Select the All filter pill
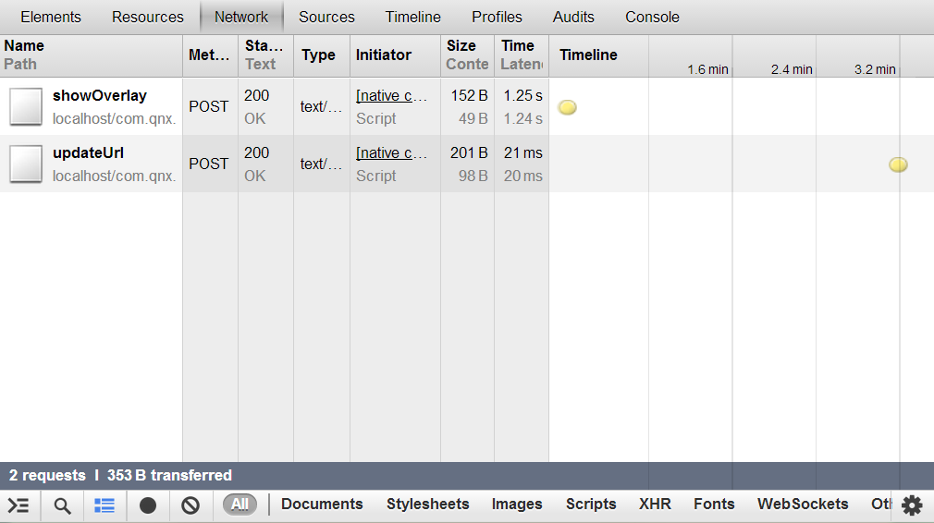This screenshot has height=523, width=934. click(x=240, y=505)
